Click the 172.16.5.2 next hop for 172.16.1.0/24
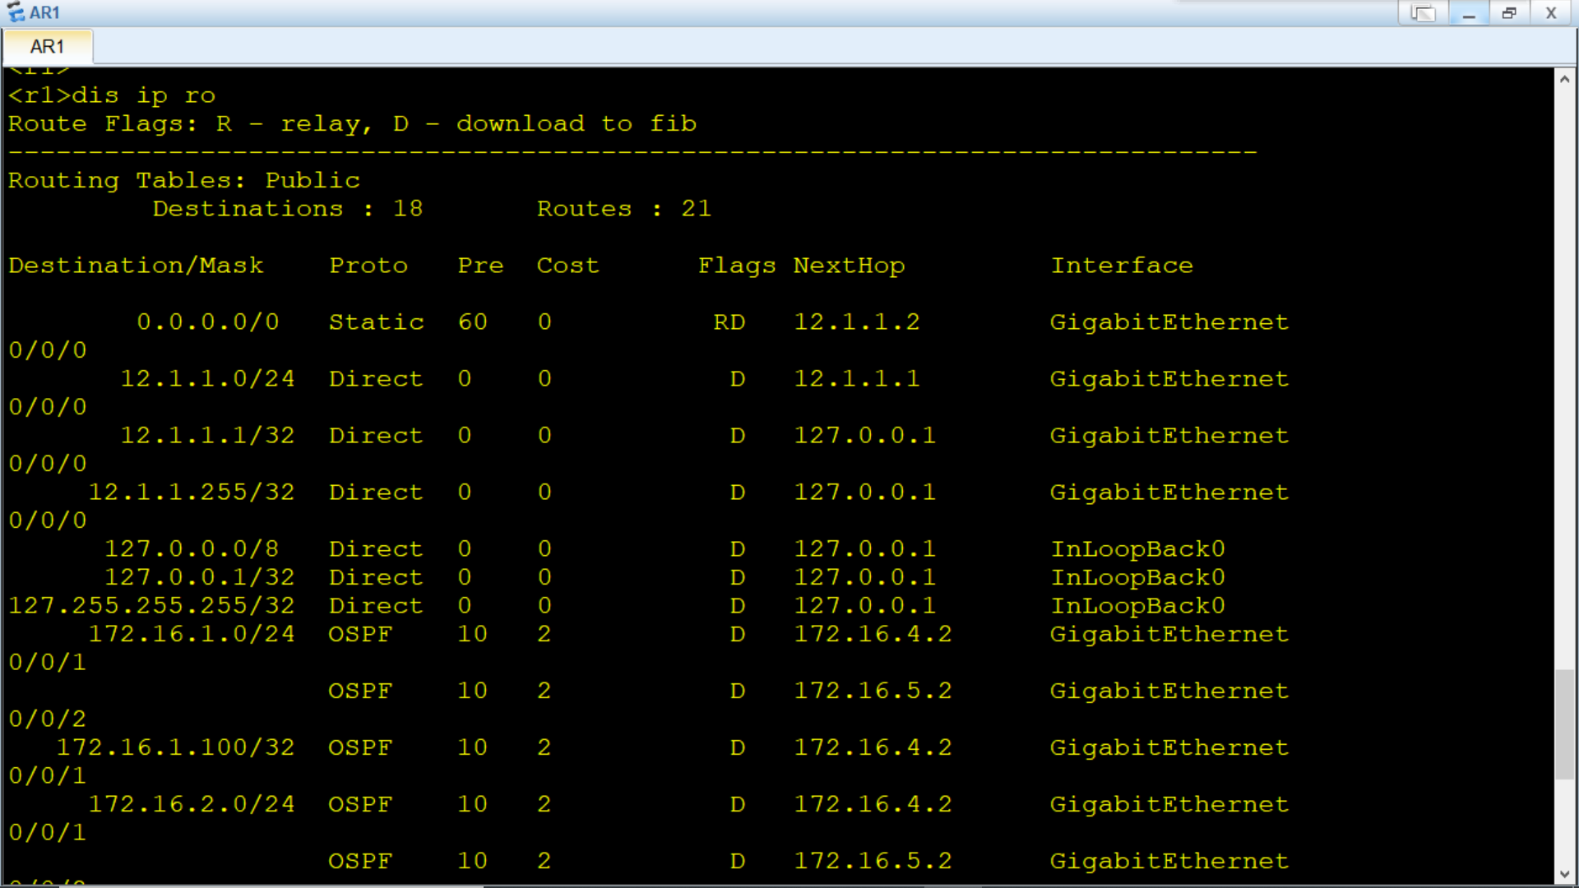This screenshot has width=1579, height=888. (x=873, y=691)
